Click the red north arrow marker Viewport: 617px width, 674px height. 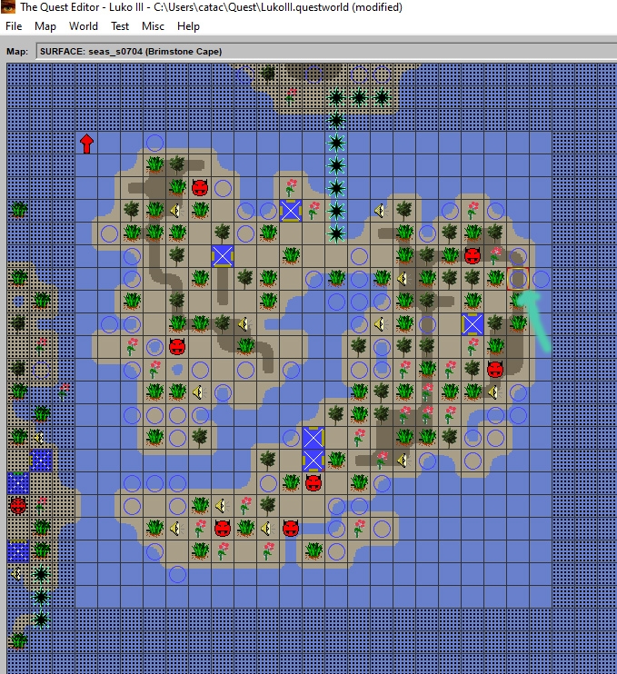tap(86, 144)
